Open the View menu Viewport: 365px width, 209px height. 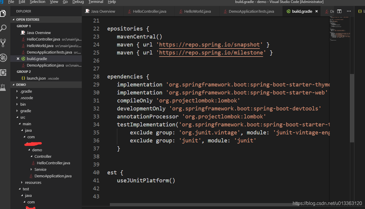click(54, 2)
